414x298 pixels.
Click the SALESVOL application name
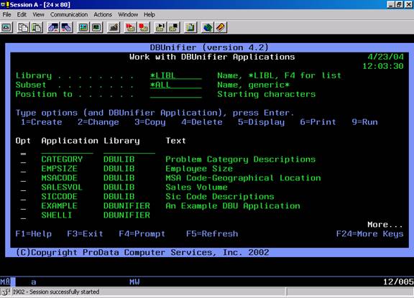62,187
